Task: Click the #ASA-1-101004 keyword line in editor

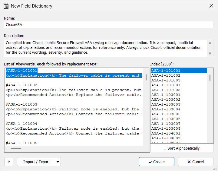Action: click(21, 124)
